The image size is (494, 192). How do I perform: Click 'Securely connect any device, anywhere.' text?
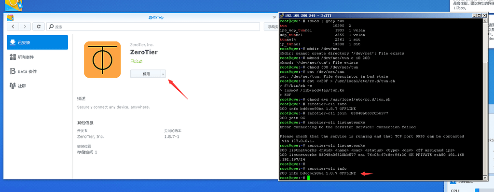(x=113, y=107)
